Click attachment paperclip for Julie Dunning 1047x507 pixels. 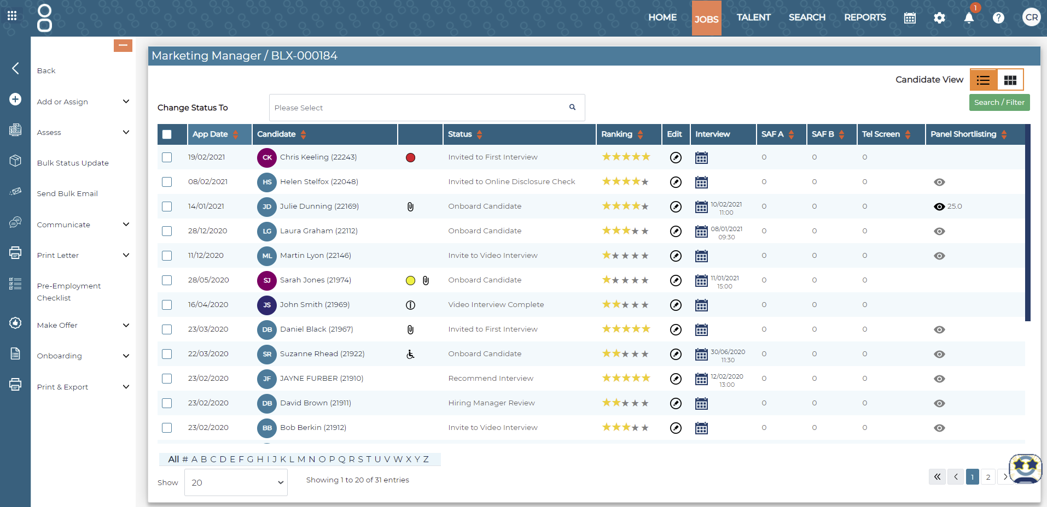[x=410, y=207]
